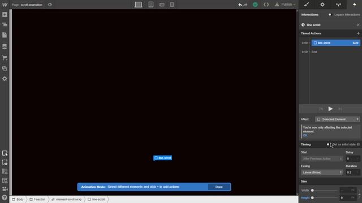
Task: Close the line scroll animation panel
Action: (358, 25)
